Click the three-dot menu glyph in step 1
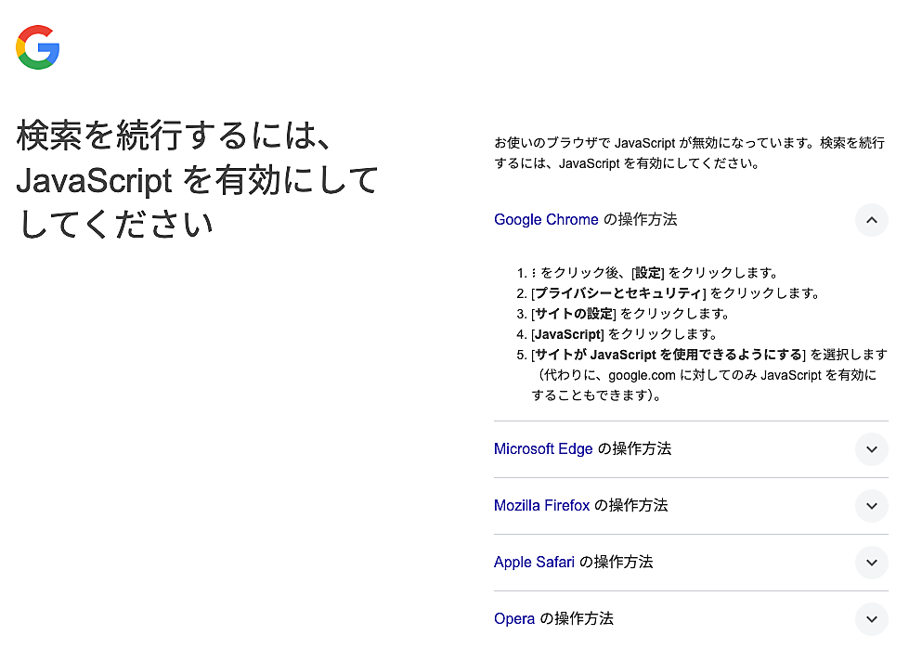Screen dimensions: 909x661 point(533,273)
